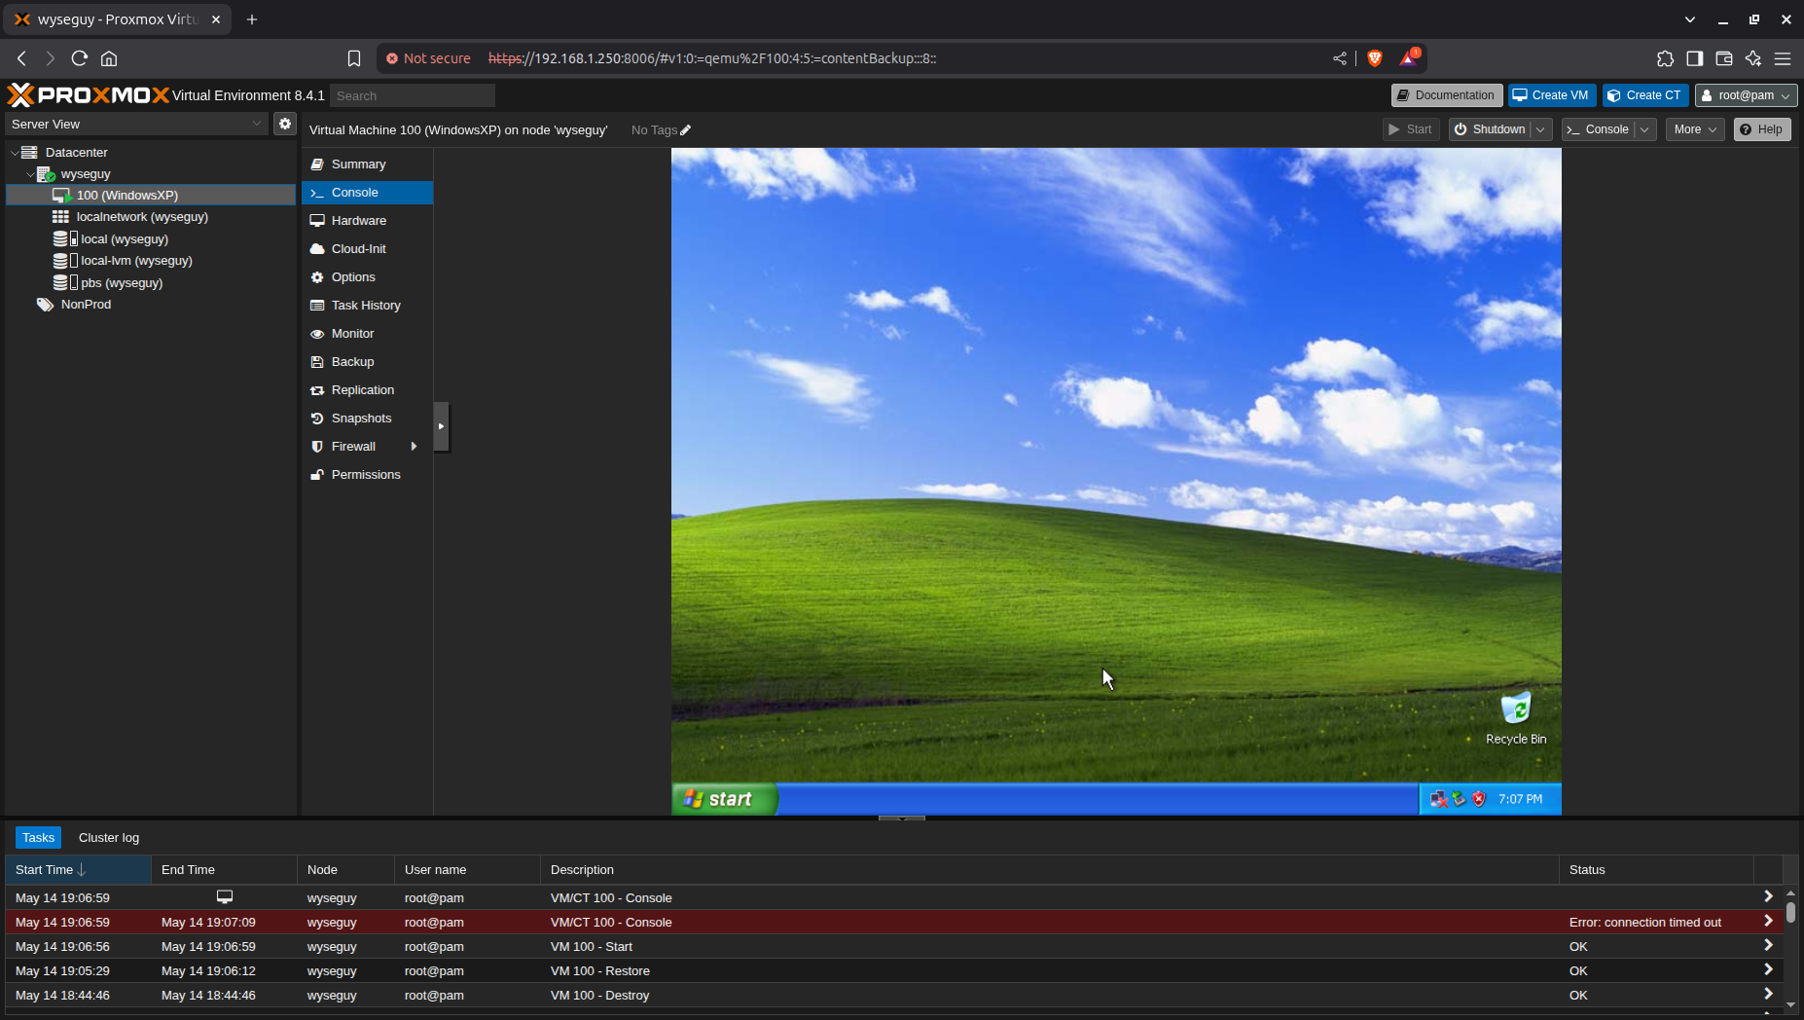Open the Monitor menu item

tap(368, 334)
